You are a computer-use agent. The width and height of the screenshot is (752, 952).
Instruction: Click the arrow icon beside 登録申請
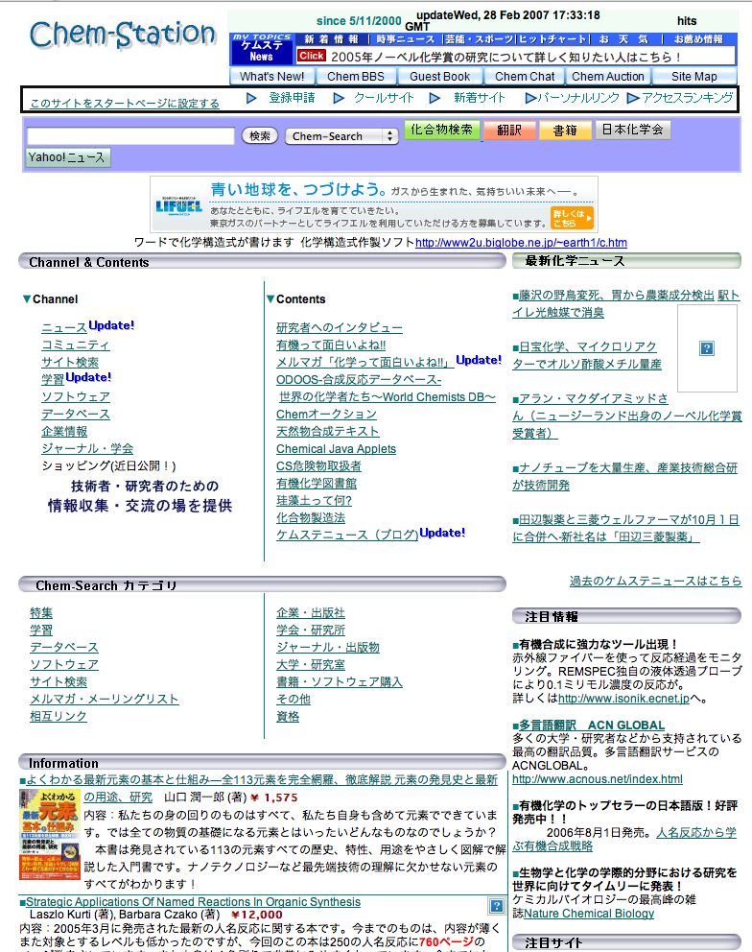pos(252,98)
